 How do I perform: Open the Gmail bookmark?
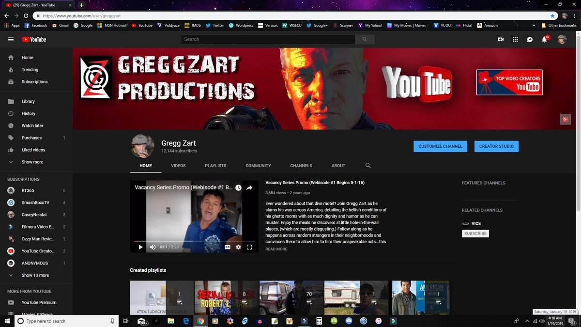(60, 25)
